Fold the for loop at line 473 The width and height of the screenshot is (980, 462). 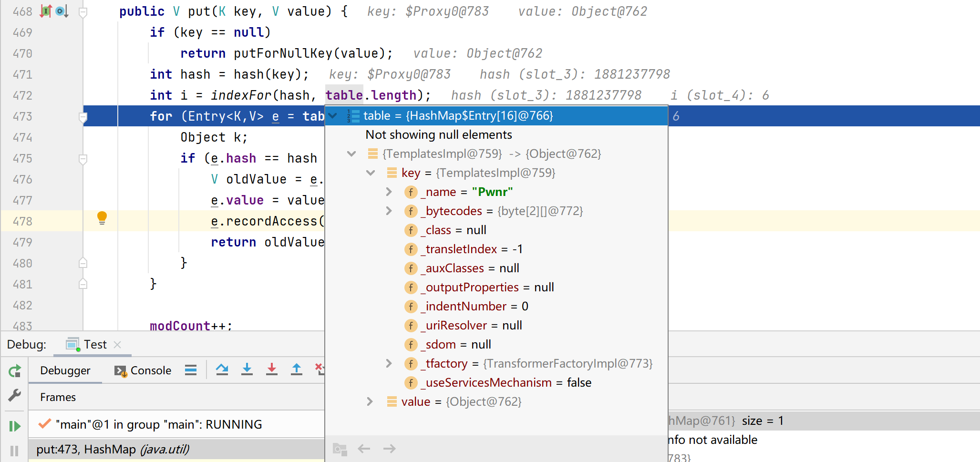(83, 117)
